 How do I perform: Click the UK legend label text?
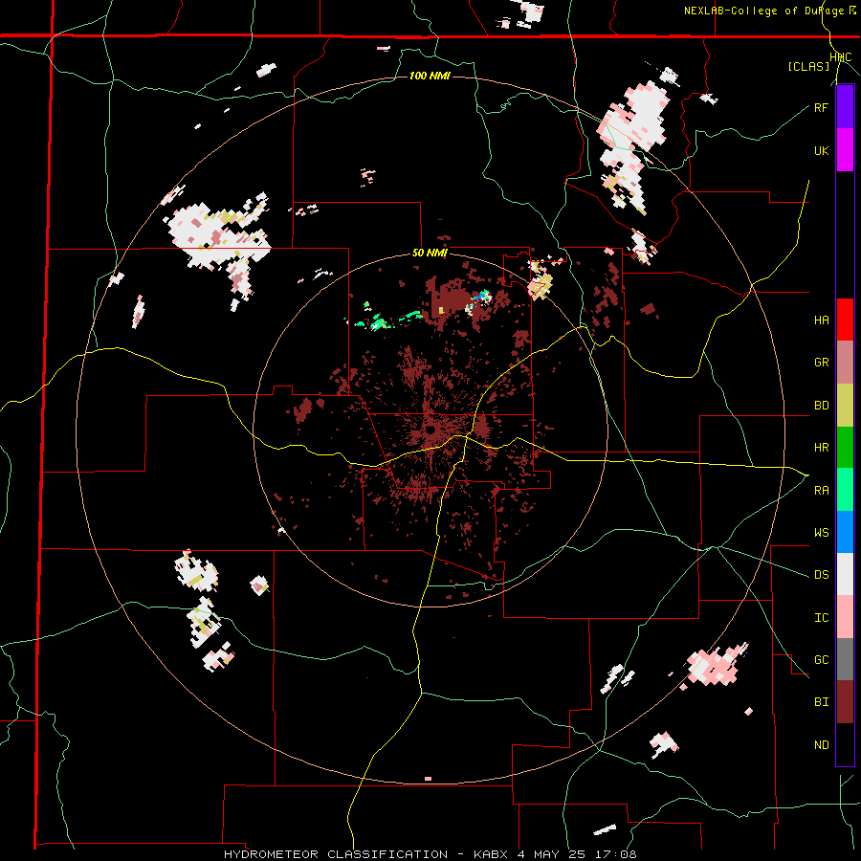821,150
